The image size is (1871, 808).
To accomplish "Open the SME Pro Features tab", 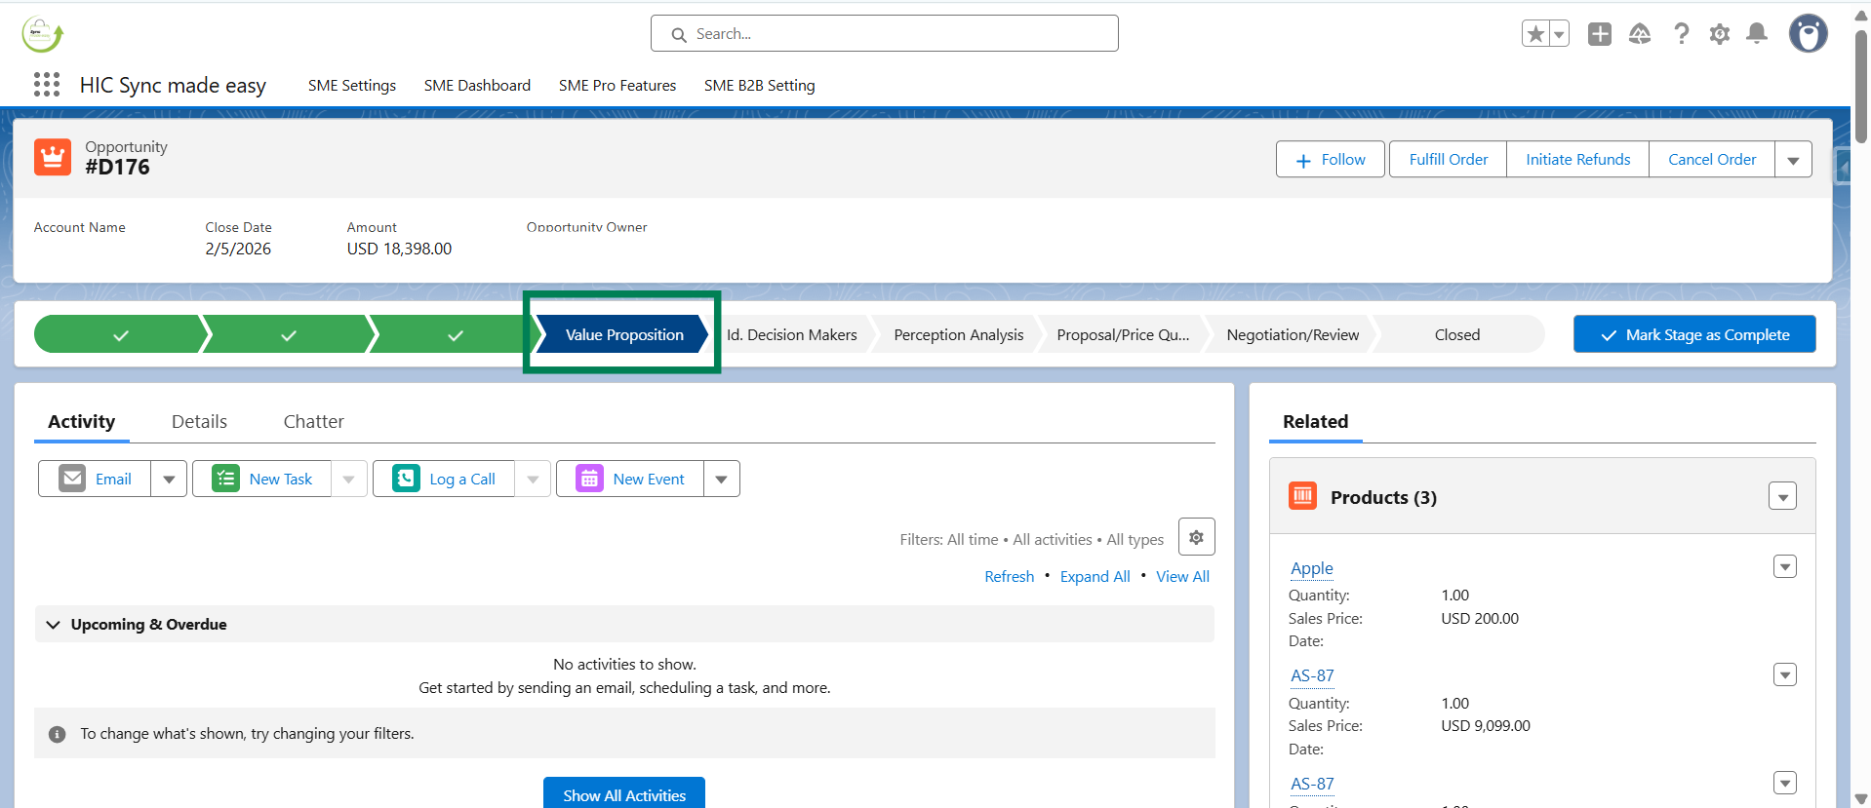I will pos(617,86).
